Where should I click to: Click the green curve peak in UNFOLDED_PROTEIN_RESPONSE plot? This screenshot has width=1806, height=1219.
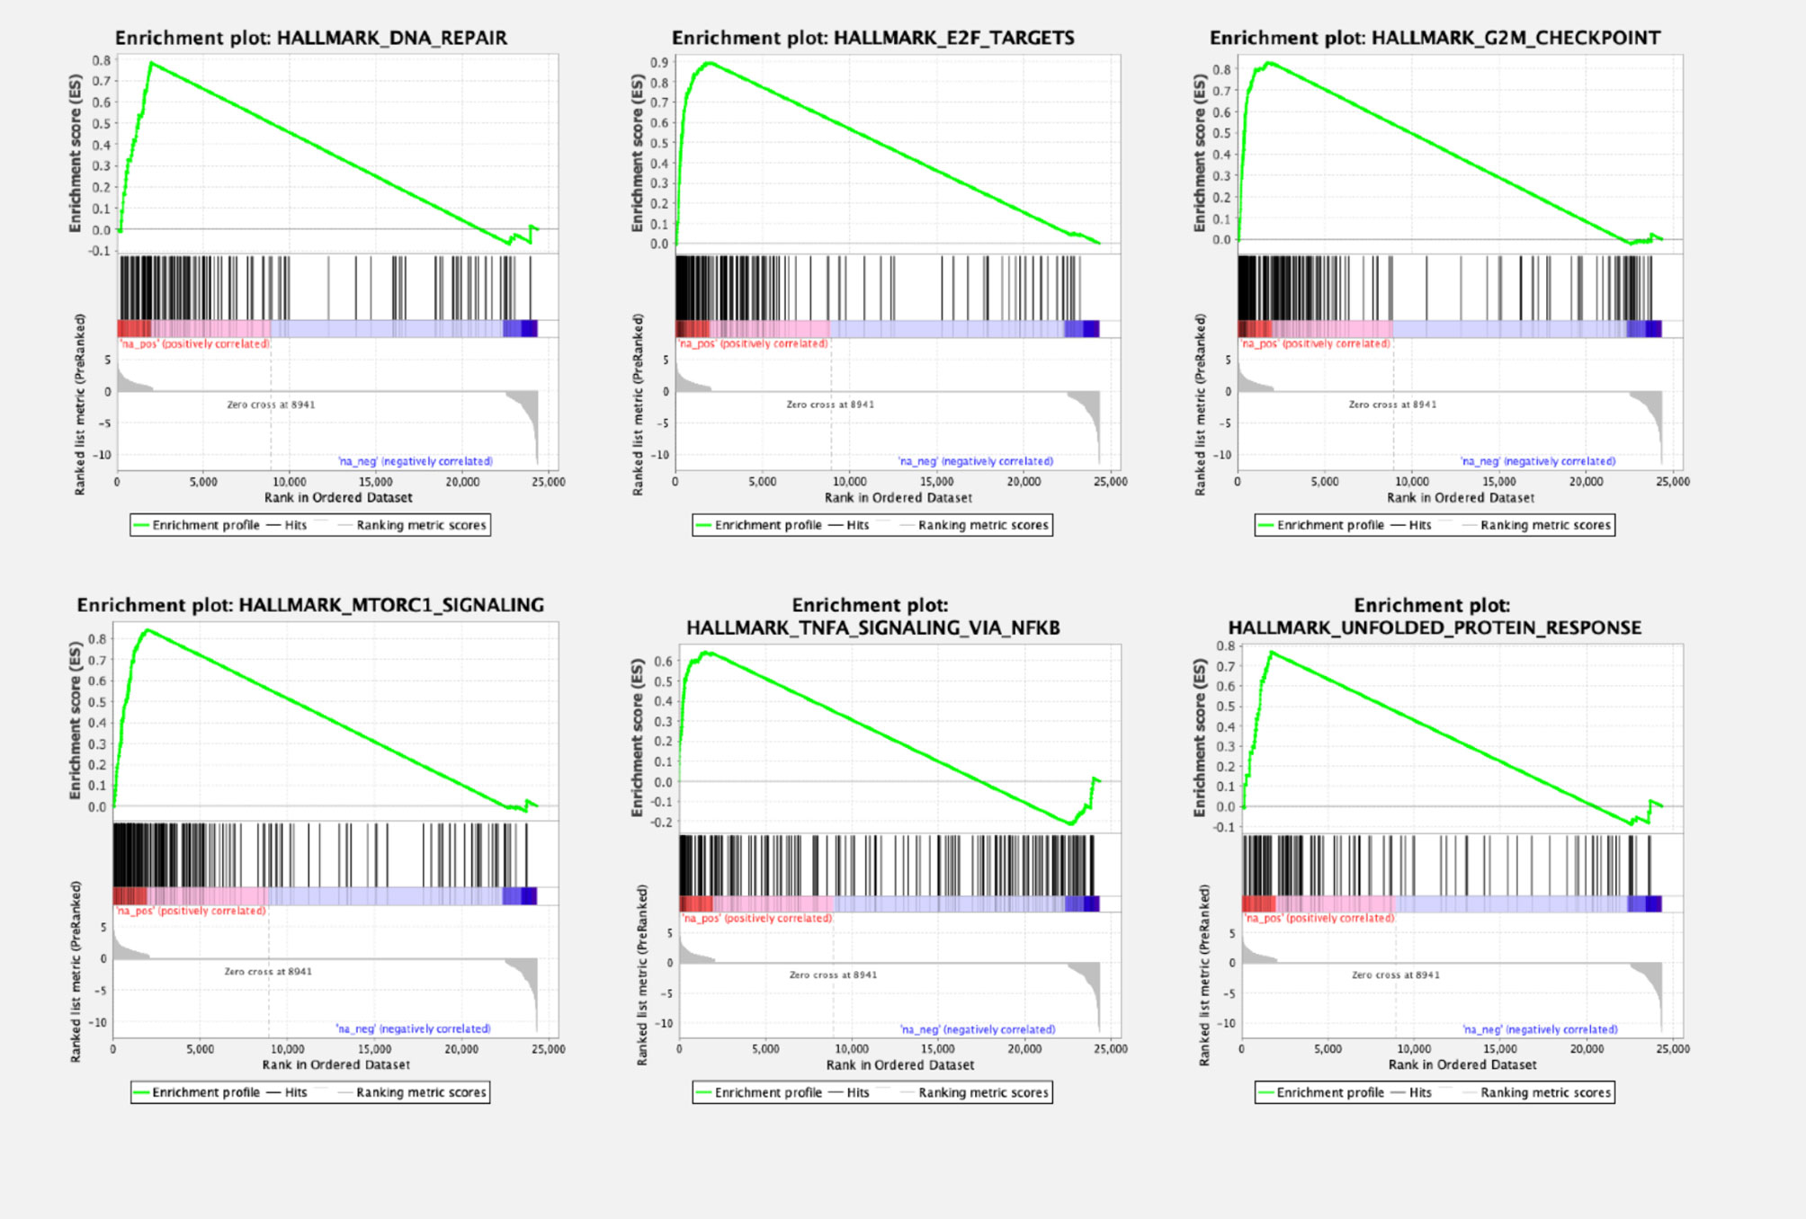pos(1271,652)
